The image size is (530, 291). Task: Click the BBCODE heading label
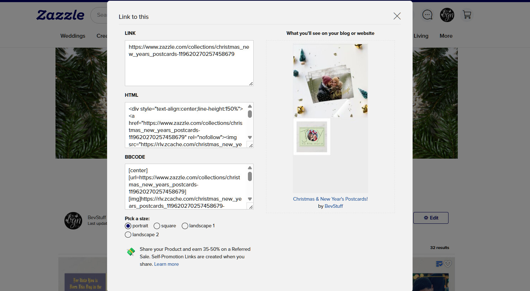[135, 157]
